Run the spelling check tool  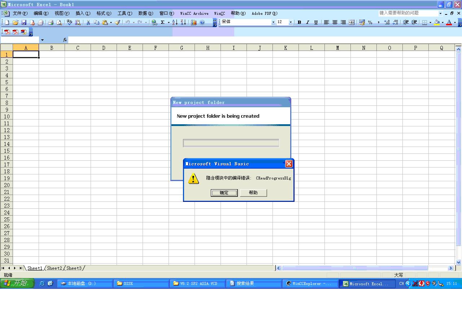coord(70,22)
